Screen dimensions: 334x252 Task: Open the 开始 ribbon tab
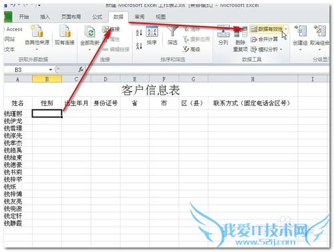tap(24, 17)
